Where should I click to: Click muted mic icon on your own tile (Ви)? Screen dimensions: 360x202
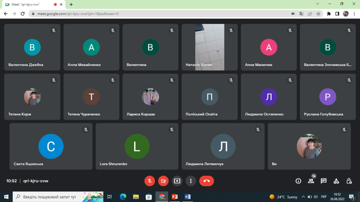(344, 130)
